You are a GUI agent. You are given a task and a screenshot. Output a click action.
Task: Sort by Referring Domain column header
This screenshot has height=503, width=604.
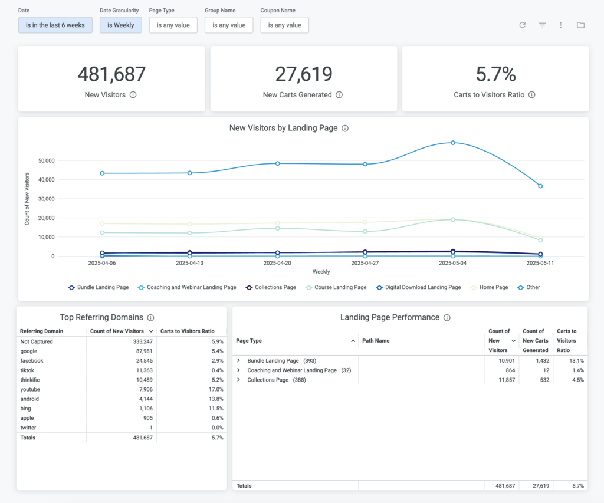[41, 331]
